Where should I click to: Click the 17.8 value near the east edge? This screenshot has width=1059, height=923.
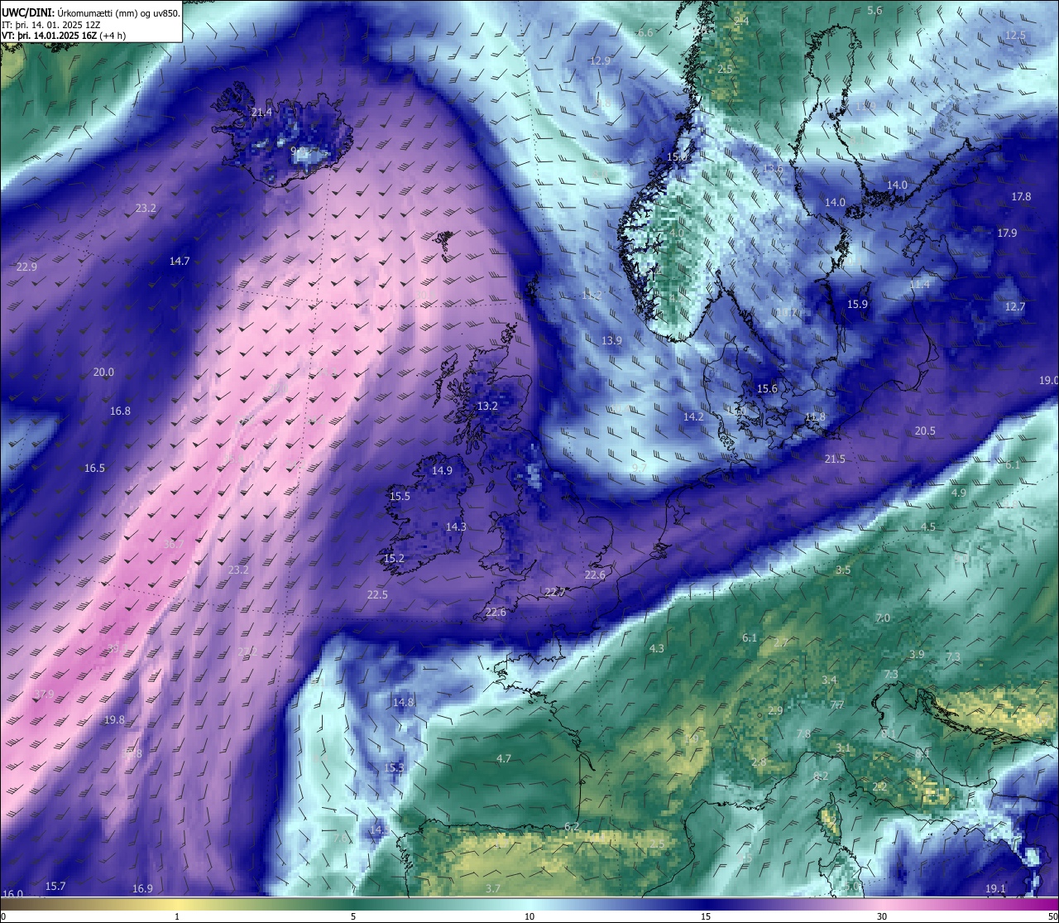coord(1021,197)
